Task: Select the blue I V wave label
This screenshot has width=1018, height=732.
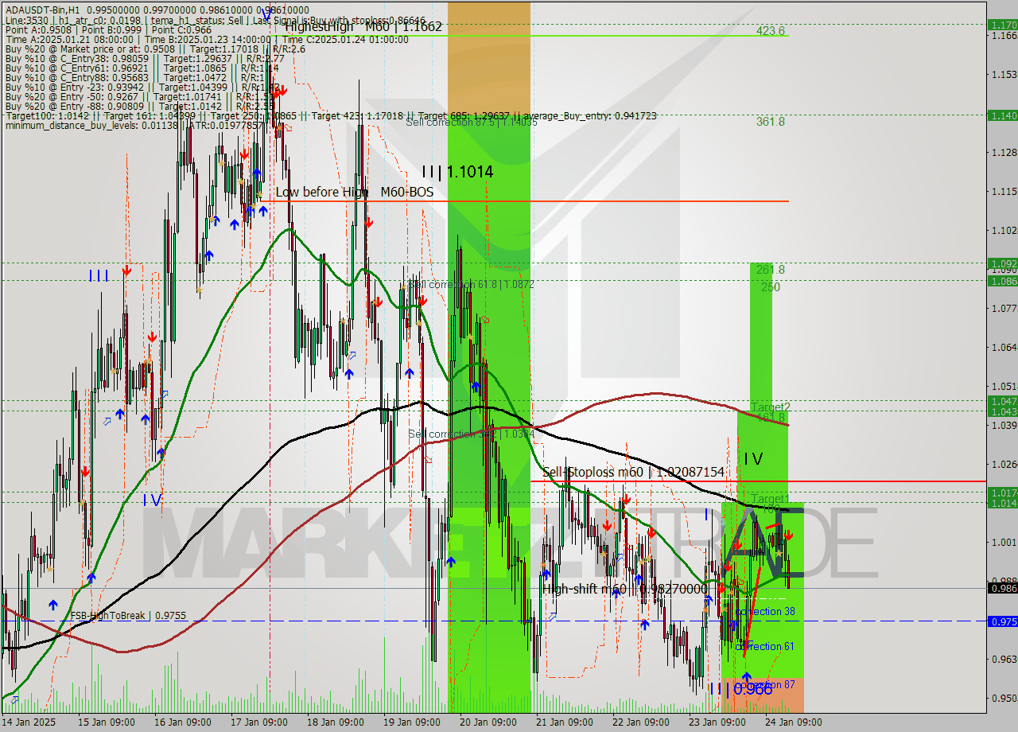Action: [152, 500]
